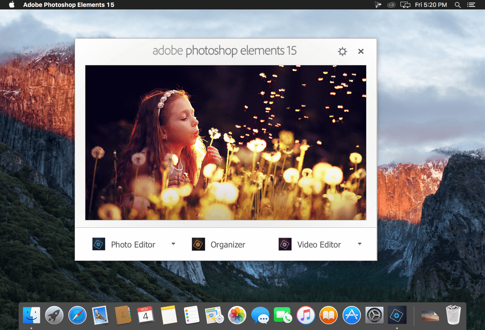Open System Preferences from the Dock
The width and height of the screenshot is (485, 330).
pyautogui.click(x=374, y=315)
